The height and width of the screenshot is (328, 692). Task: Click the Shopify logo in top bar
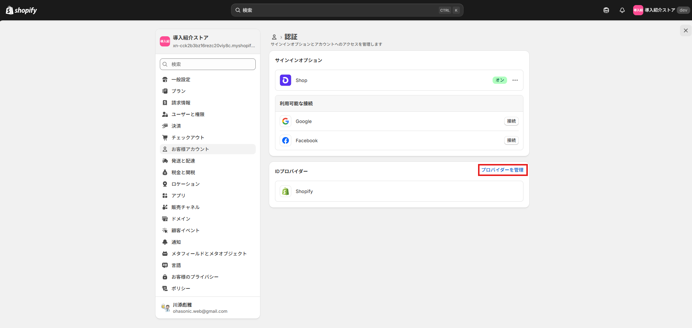[21, 10]
